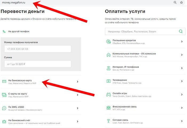
Task: Open chevron for Фиксированная связь
Action: pyautogui.click(x=182, y=108)
